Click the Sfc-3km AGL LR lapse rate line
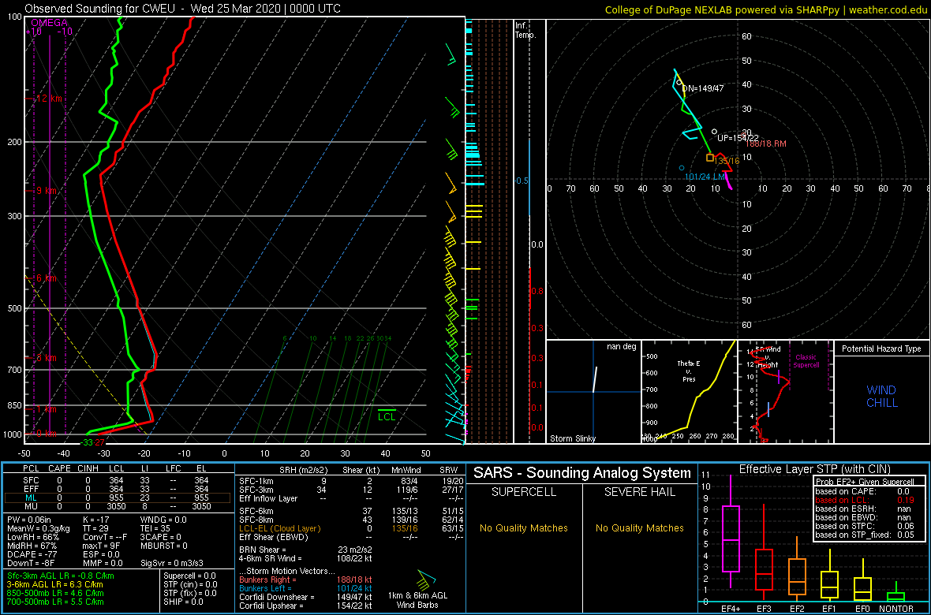This screenshot has width=931, height=615. coord(60,576)
